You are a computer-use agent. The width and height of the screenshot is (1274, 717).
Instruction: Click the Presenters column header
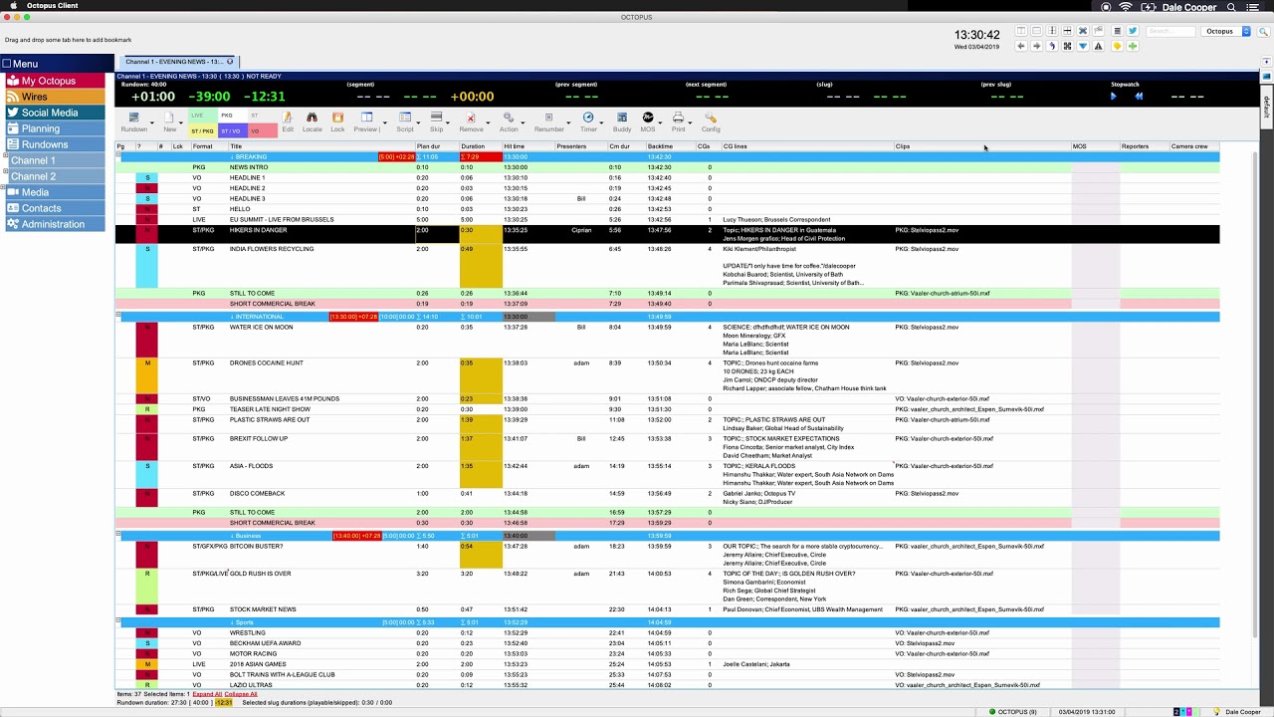point(581,146)
